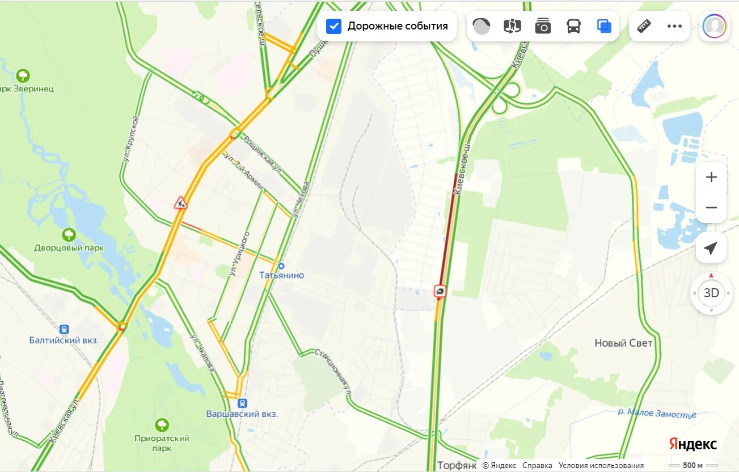Show photos with the camera icon
The width and height of the screenshot is (739, 472).
click(x=543, y=26)
